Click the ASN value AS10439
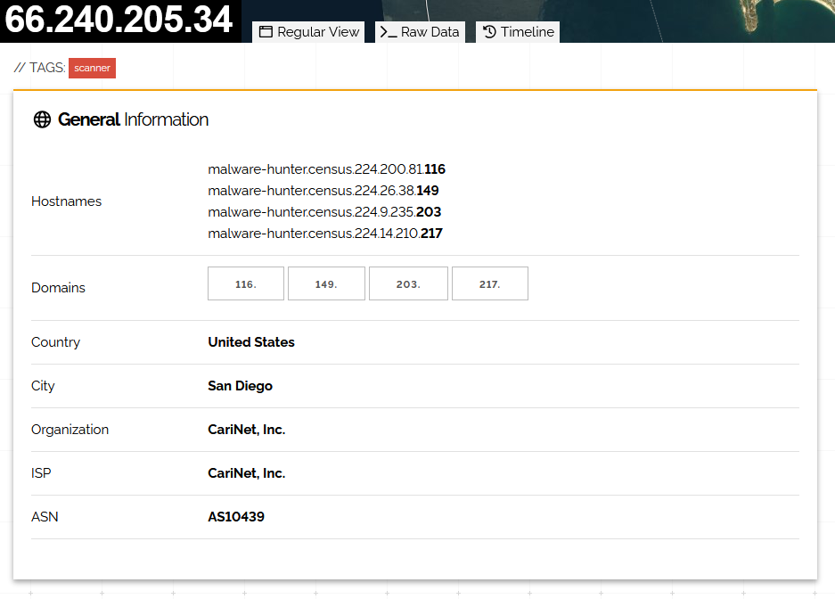 (x=236, y=516)
